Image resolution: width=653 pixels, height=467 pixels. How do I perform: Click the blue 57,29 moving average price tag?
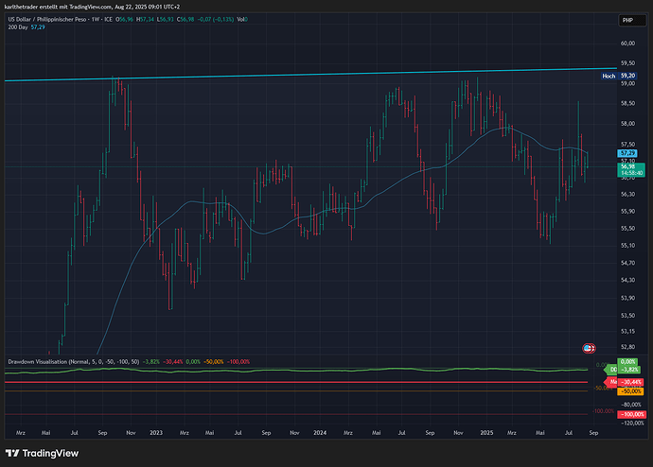click(x=627, y=152)
